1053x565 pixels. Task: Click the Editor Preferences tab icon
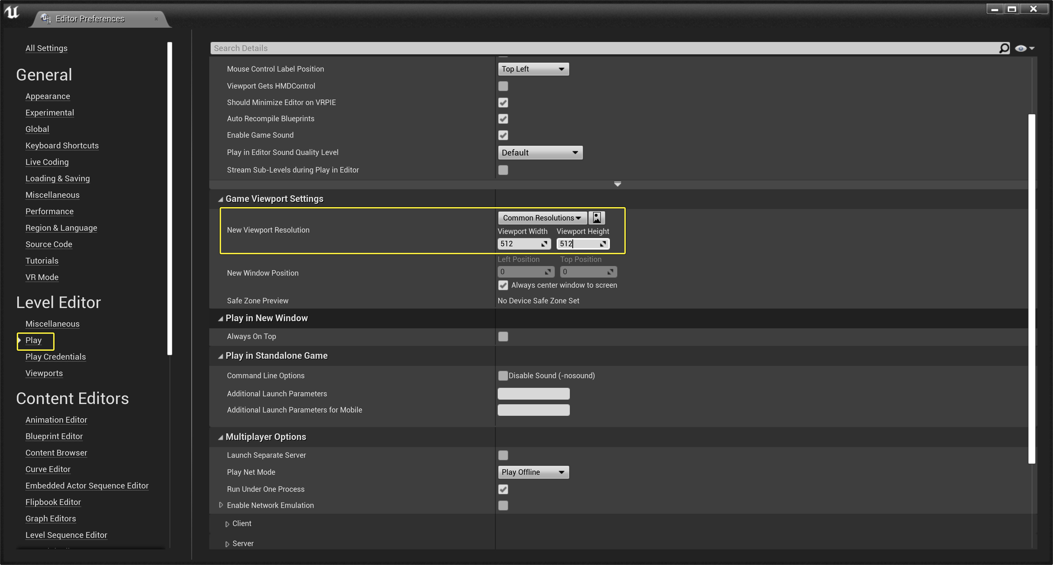coord(46,18)
